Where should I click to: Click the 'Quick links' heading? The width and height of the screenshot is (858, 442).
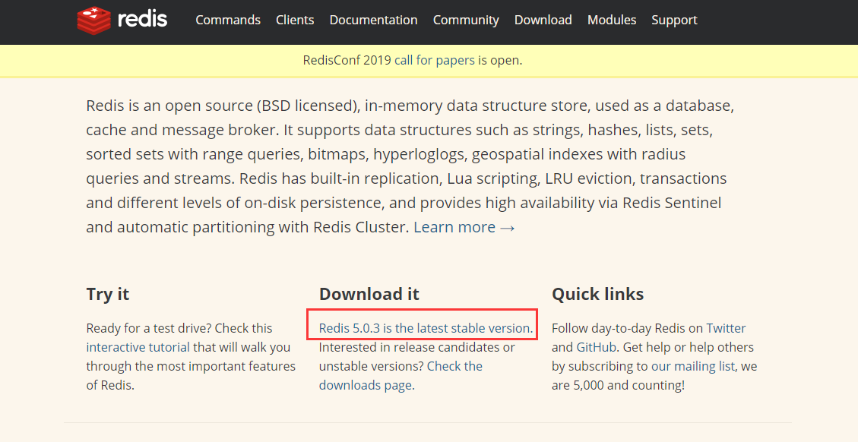[597, 295]
